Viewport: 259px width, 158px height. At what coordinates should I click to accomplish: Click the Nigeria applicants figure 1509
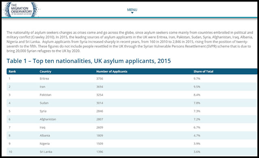pyautogui.click(x=100, y=143)
